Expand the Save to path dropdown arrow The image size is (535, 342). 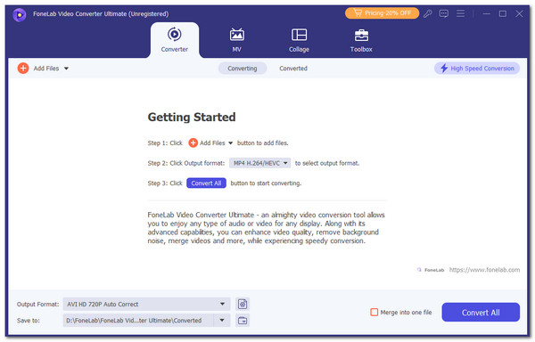[x=222, y=321]
